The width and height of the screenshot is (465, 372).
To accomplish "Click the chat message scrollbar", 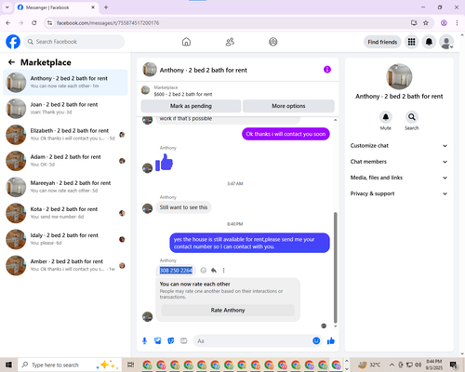I will click(x=335, y=268).
